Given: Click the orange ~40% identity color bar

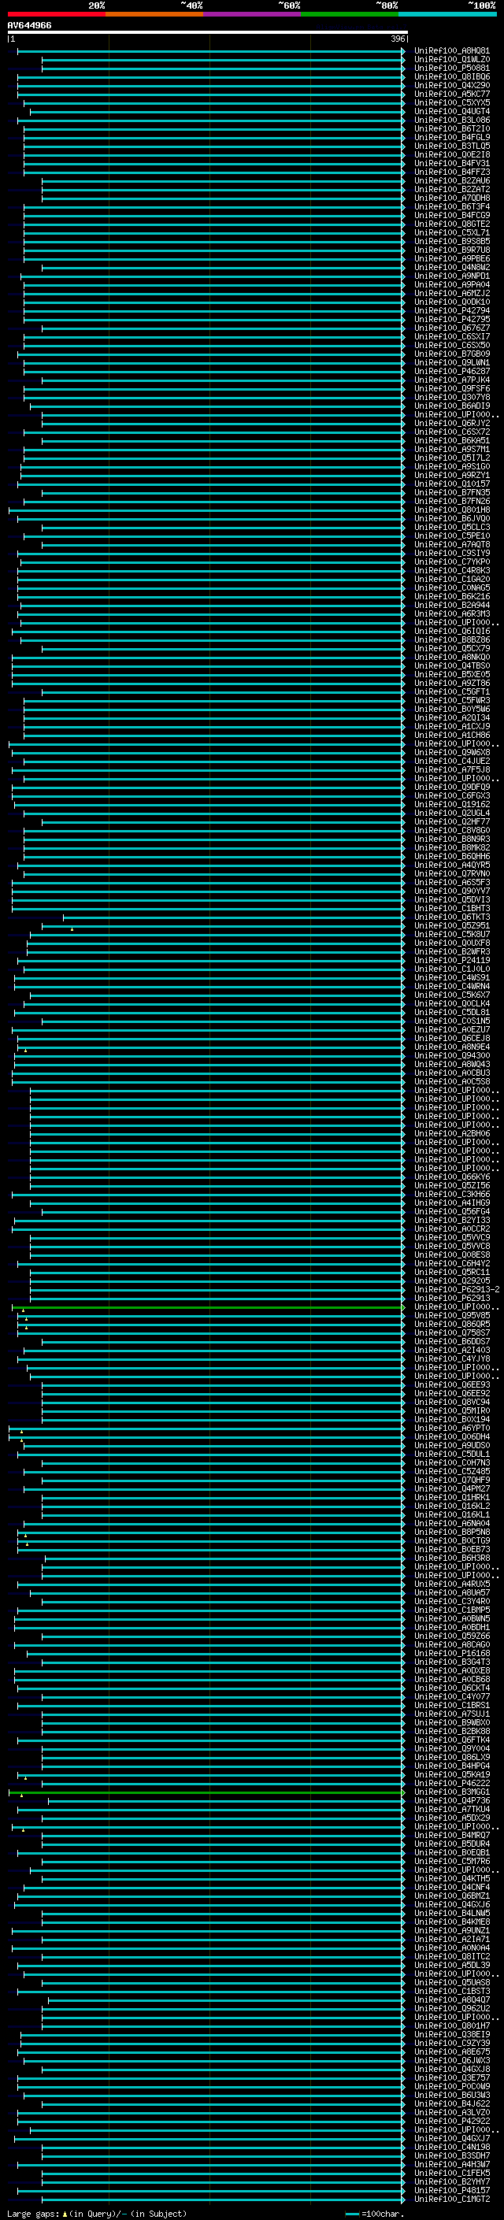Looking at the screenshot, I should click(x=154, y=14).
